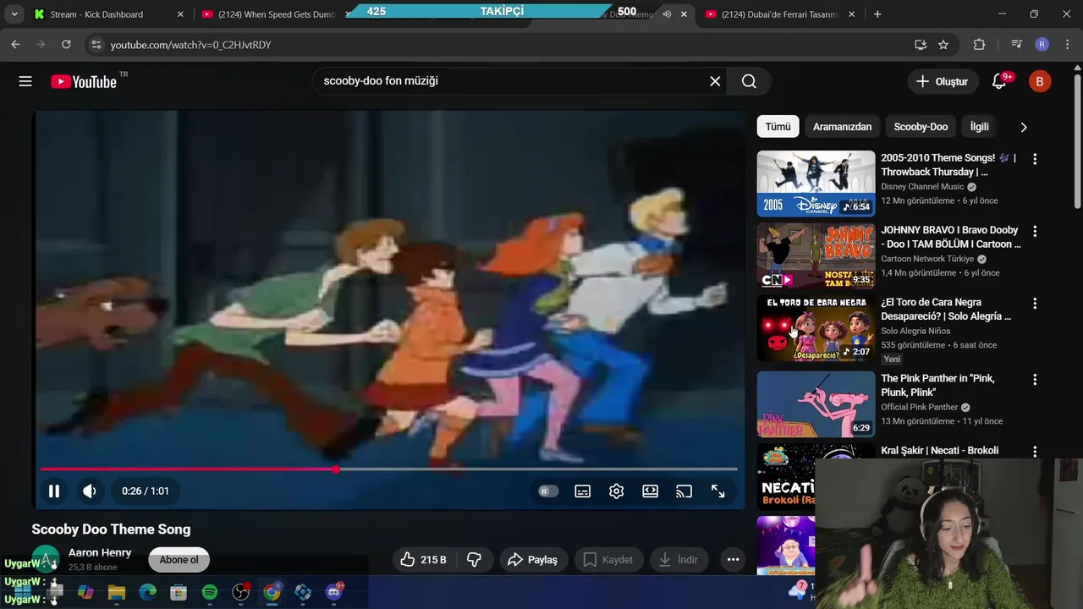Go to the YouTube home logo

click(83, 81)
